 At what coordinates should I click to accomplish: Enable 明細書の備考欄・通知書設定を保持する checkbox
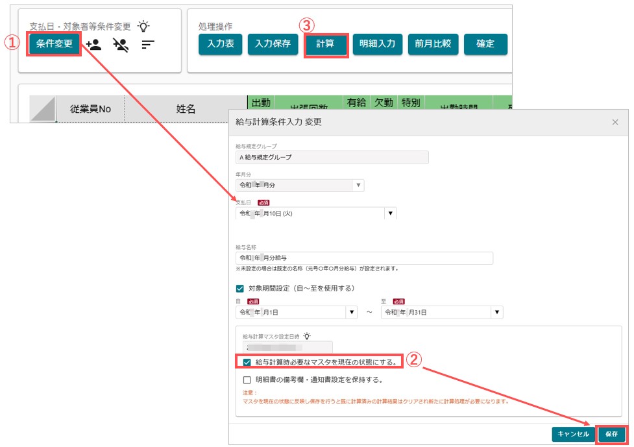(x=247, y=380)
